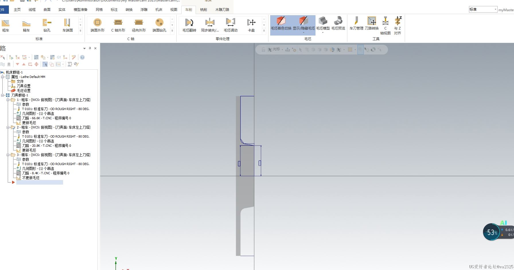
Task: Expand the 零件处理 gallery arrow
Action: [x=264, y=31]
